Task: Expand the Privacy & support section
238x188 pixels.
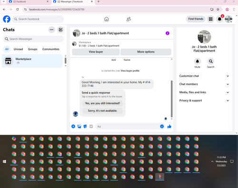Action: 204,100
